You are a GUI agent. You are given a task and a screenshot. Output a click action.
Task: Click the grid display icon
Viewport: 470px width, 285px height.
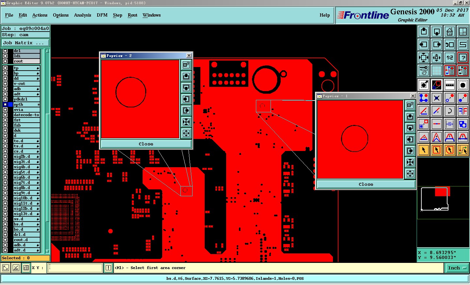pos(437,70)
